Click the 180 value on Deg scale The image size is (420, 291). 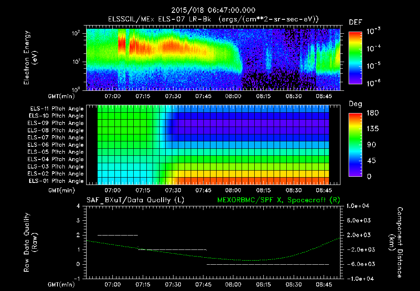pyautogui.click(x=373, y=113)
